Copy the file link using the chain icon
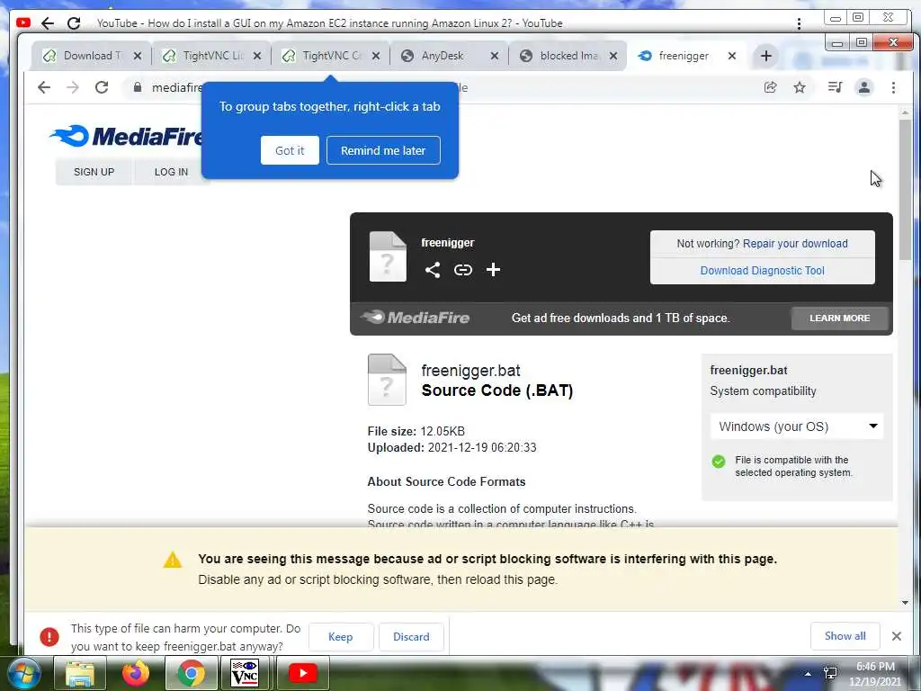The image size is (921, 691). (463, 270)
